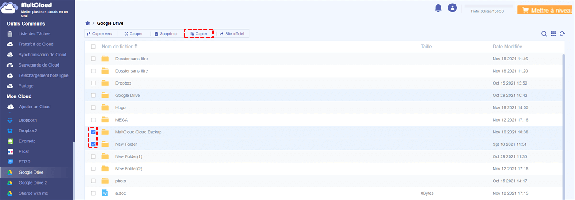Click Transfert de Cloud icon
575x200 pixels.
[x=10, y=44]
